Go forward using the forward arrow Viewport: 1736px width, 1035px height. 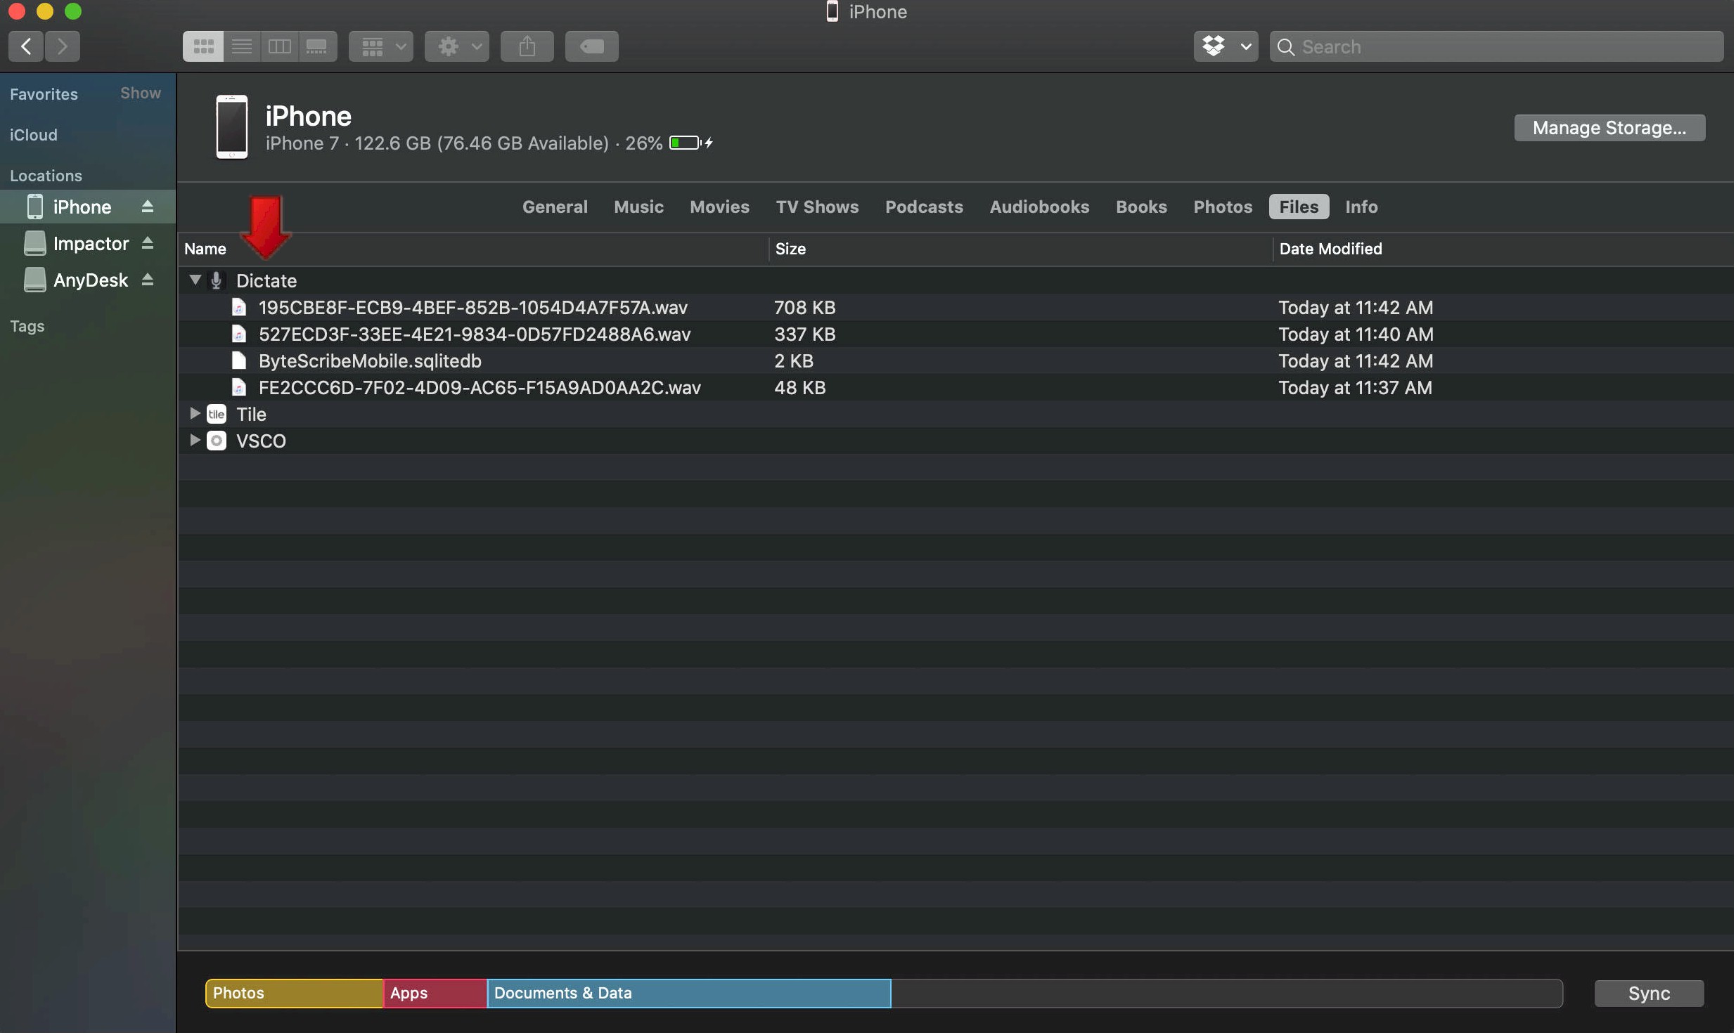click(63, 46)
